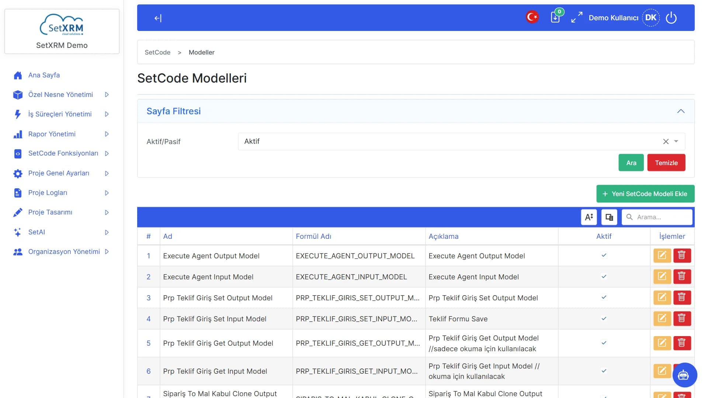Sort by the Formül Adı column header

[313, 236]
